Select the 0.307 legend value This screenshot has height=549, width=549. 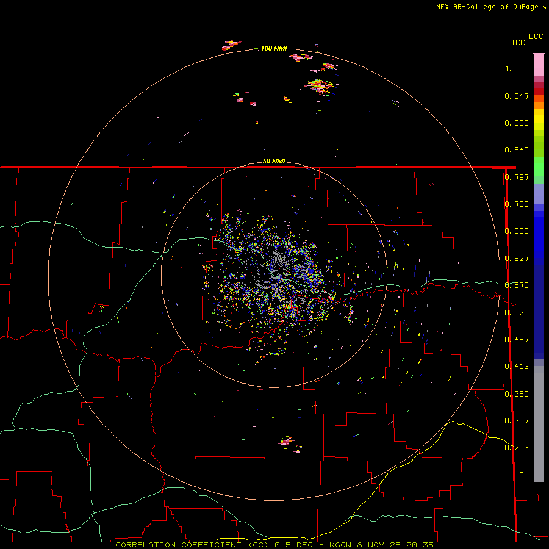517,421
